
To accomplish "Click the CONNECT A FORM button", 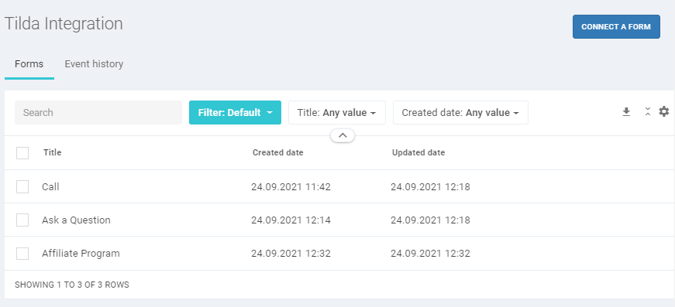I will point(616,26).
